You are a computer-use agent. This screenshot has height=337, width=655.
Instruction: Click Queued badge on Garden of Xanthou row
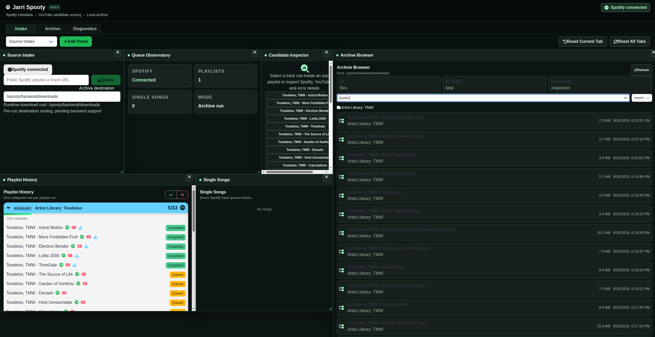pyautogui.click(x=178, y=284)
